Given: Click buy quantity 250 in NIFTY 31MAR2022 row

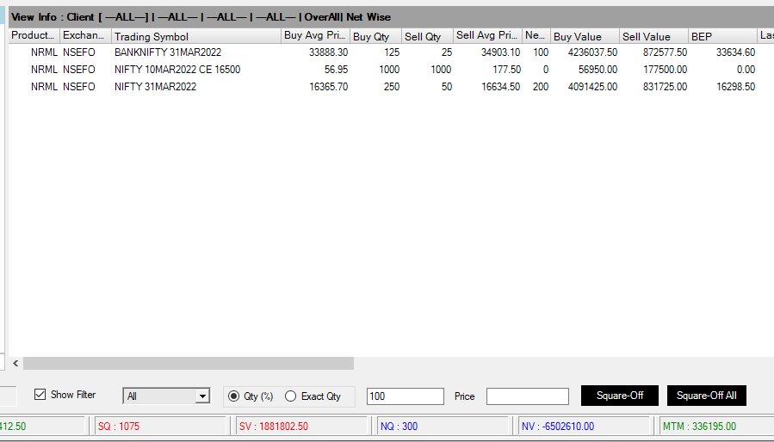Looking at the screenshot, I should pos(392,87).
